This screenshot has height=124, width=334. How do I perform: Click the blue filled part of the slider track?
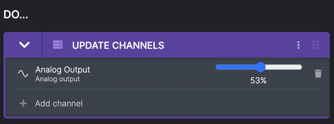[x=235, y=67]
